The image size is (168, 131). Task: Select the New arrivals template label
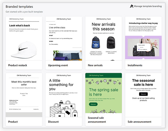pos(95,65)
